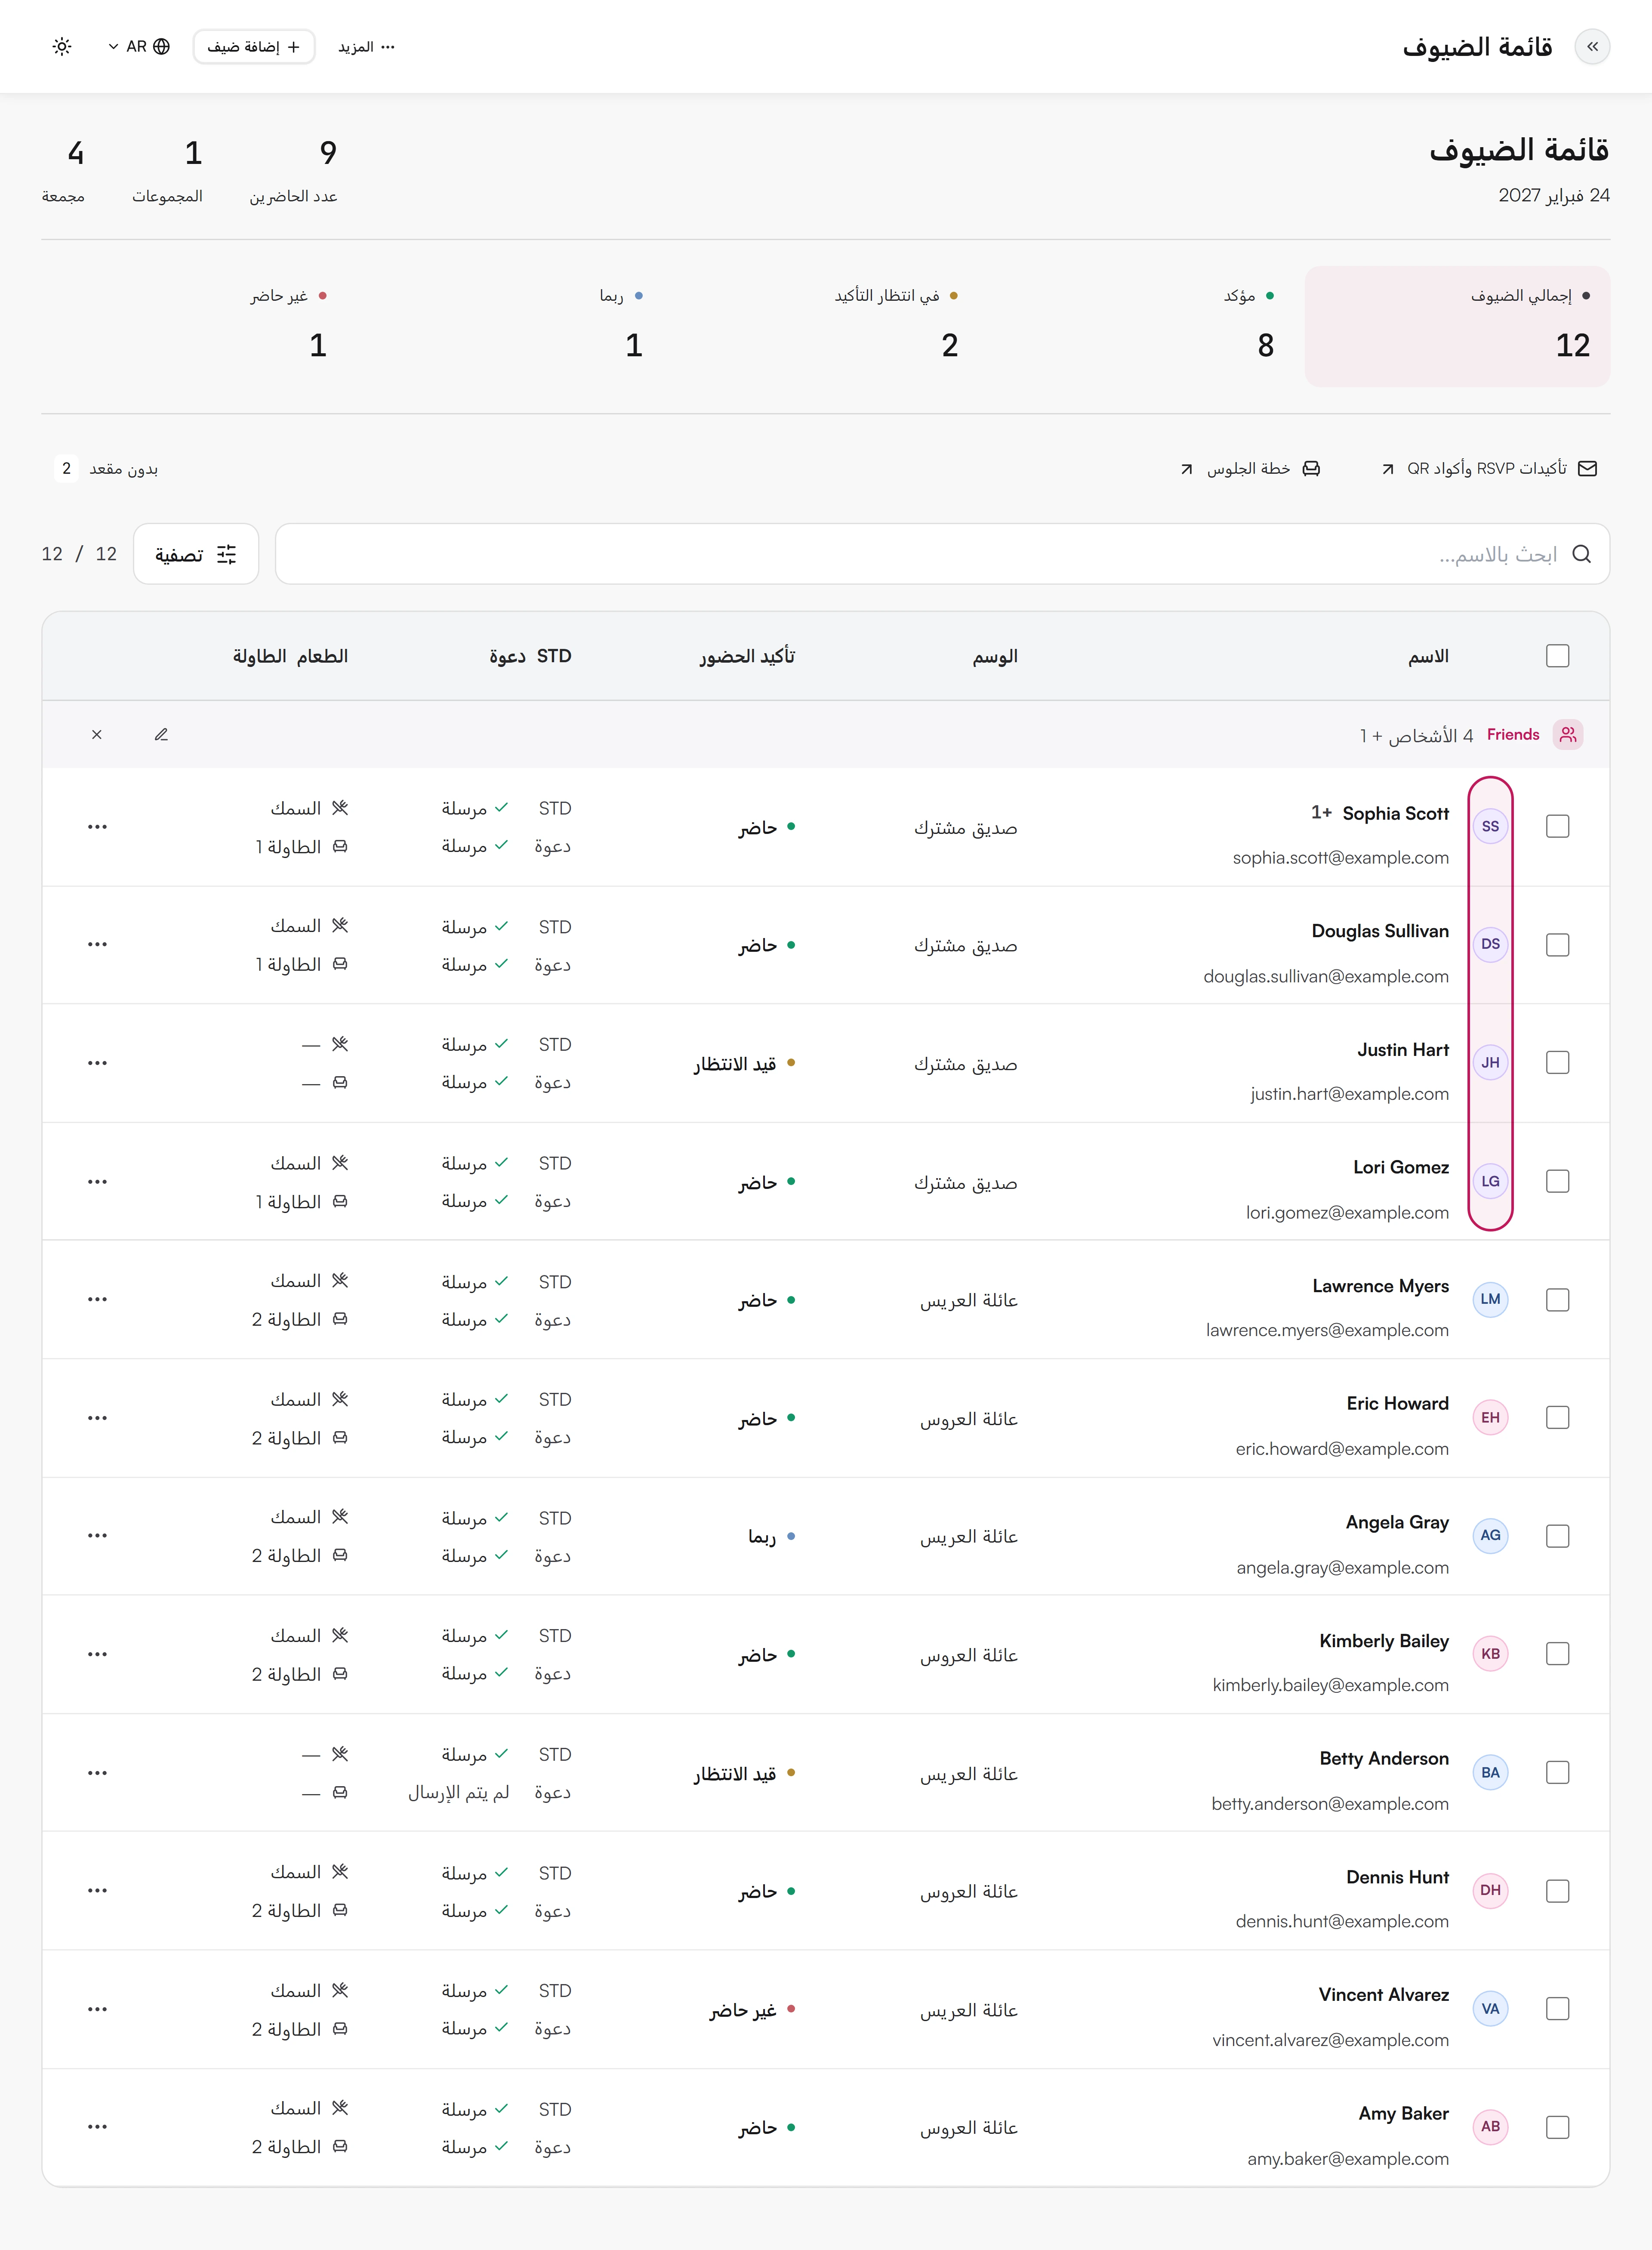Open row actions for Angela Gray

[97, 1536]
